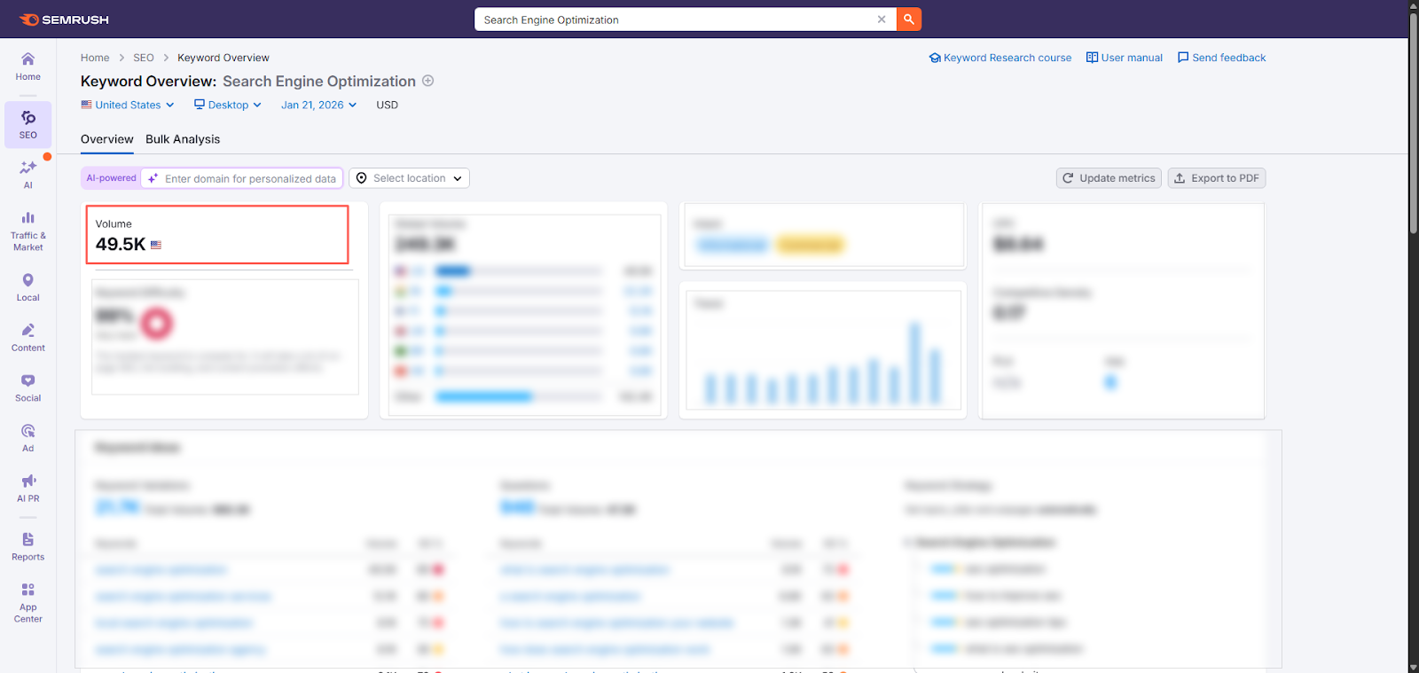Open the AI PR sidebar section
Image resolution: width=1419 pixels, height=673 pixels.
[x=28, y=489]
